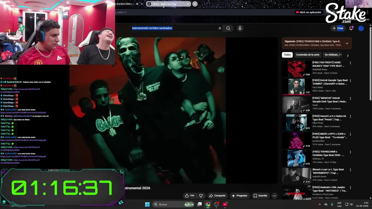The image size is (372, 209).
Task: Open options for HARD BOUNCY TRAP video
Action: (350, 63)
